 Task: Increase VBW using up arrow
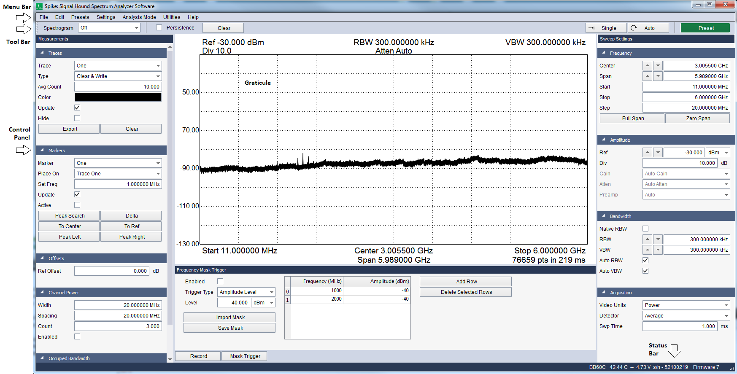(648, 250)
